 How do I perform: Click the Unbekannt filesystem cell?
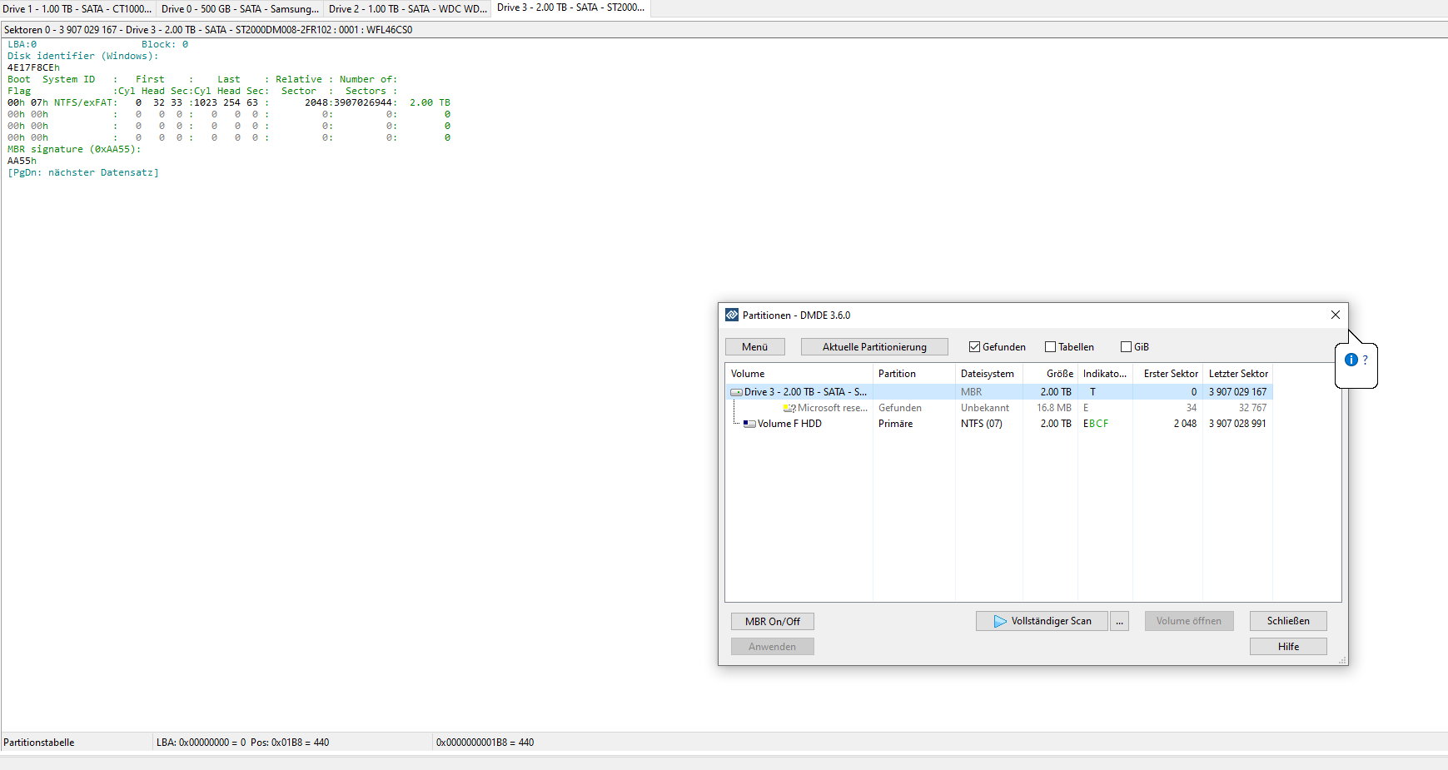point(985,408)
